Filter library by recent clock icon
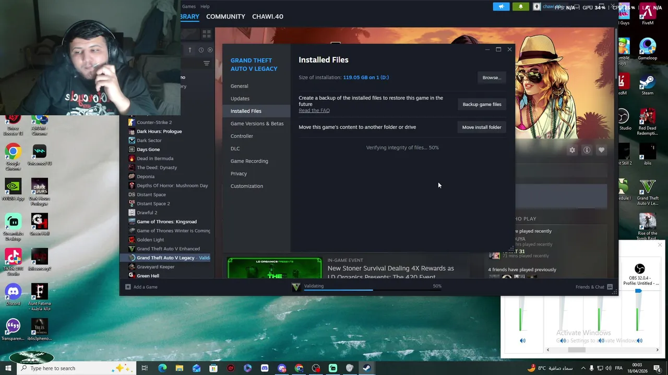This screenshot has width=668, height=375. coord(201,50)
